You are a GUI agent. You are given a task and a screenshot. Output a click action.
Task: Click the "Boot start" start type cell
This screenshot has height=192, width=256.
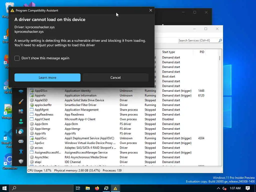(168, 76)
